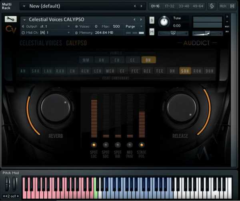Viewport: 240px width, 201px height.
Task: Choose the FEE first consonant syllable
Action: pyautogui.click(x=135, y=71)
